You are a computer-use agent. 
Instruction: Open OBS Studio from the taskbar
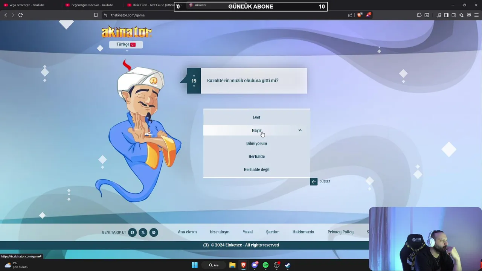coord(277,265)
